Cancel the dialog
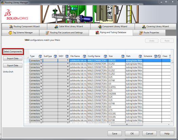Viewport: 178px width, 140px height. 150,134
